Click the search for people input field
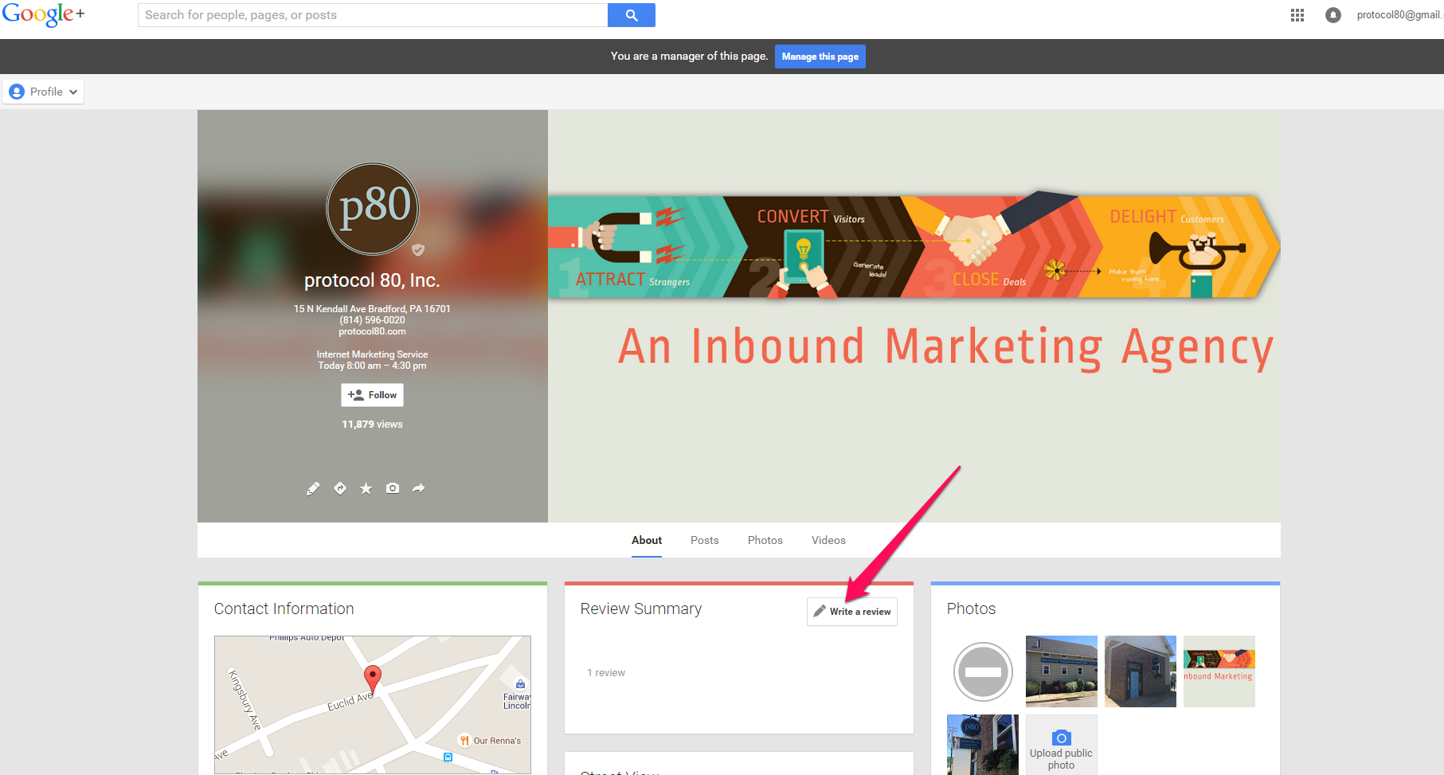Screen dimensions: 1444x775 tap(372, 15)
